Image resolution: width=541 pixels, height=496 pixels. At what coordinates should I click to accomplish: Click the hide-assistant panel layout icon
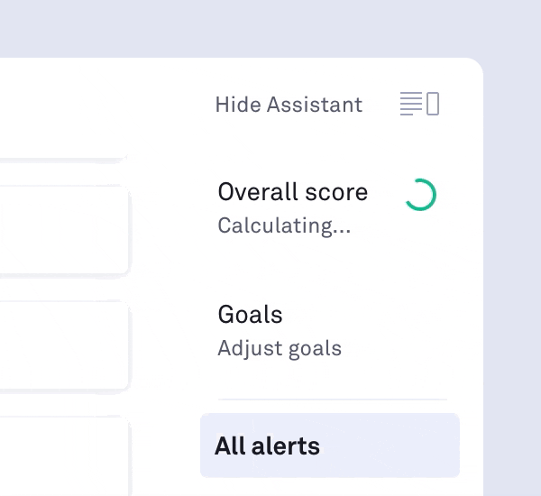[x=419, y=105]
